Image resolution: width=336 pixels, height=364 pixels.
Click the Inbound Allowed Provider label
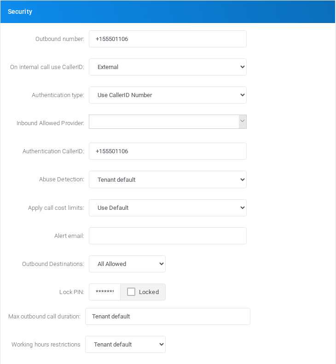pos(50,123)
